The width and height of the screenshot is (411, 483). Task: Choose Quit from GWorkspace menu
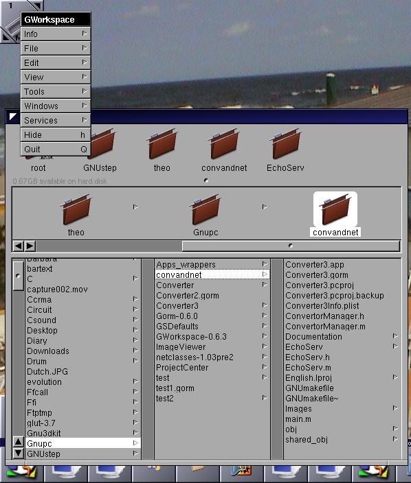(x=56, y=150)
